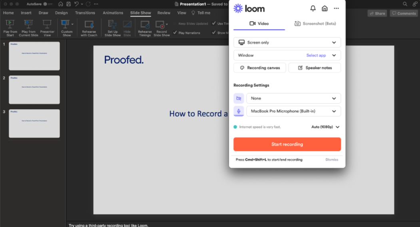The image size is (420, 227).
Task: Open Loom more options menu
Action: (336, 8)
